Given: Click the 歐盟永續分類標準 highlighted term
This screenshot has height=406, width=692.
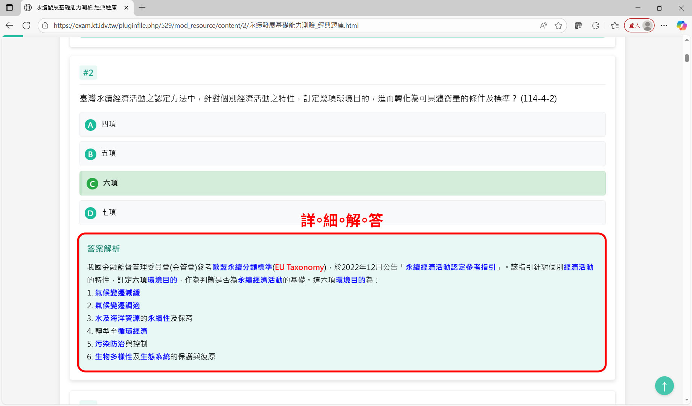Looking at the screenshot, I should (x=242, y=267).
